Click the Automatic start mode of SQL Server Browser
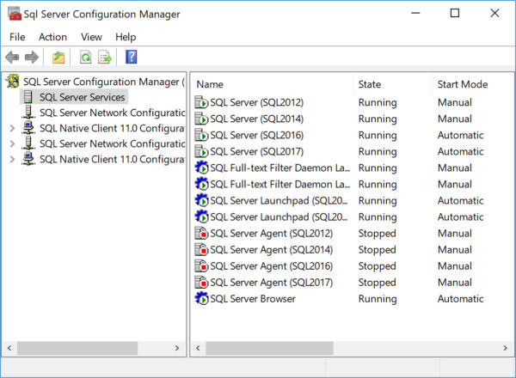This screenshot has height=378, width=516. click(x=460, y=299)
